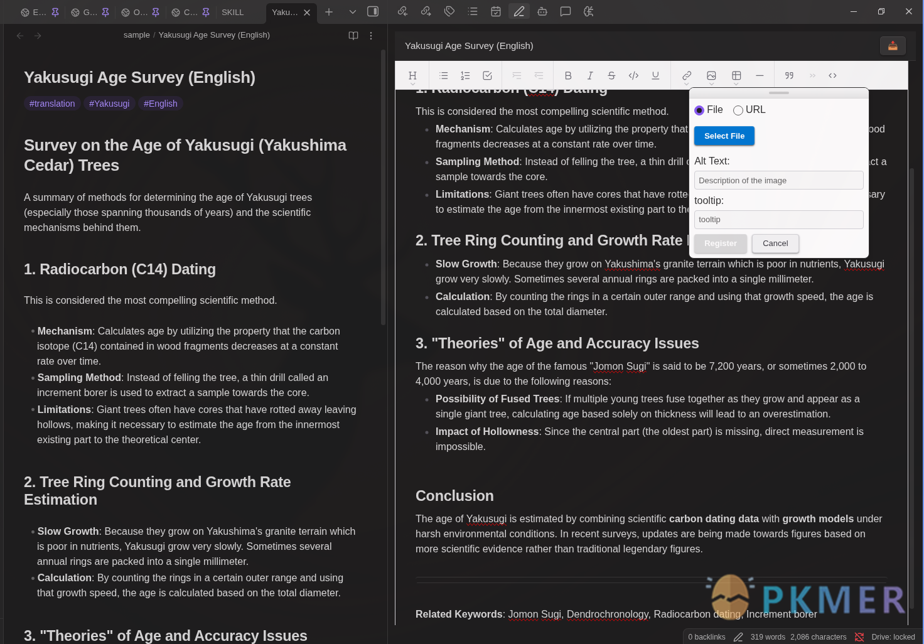924x644 pixels.
Task: Switch to reading view book icon
Action: (353, 36)
